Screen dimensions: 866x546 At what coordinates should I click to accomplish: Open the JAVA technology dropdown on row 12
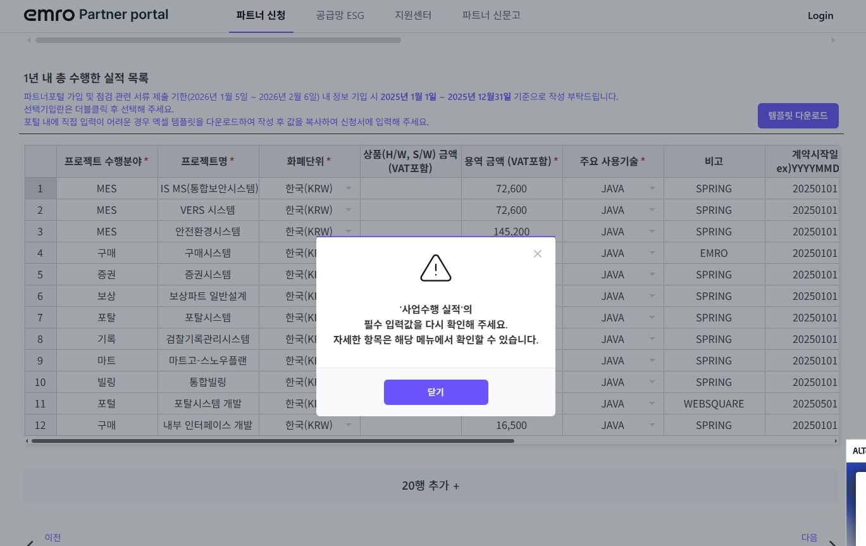tap(652, 425)
